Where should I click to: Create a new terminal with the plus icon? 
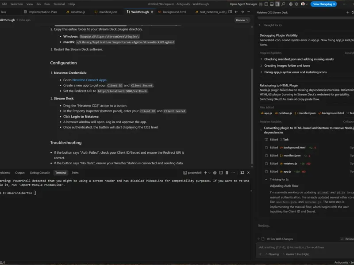205,173
